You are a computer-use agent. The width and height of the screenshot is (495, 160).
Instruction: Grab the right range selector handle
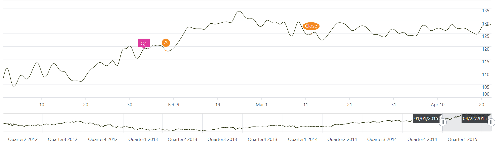491,122
